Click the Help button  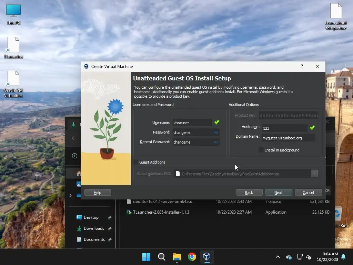click(98, 193)
